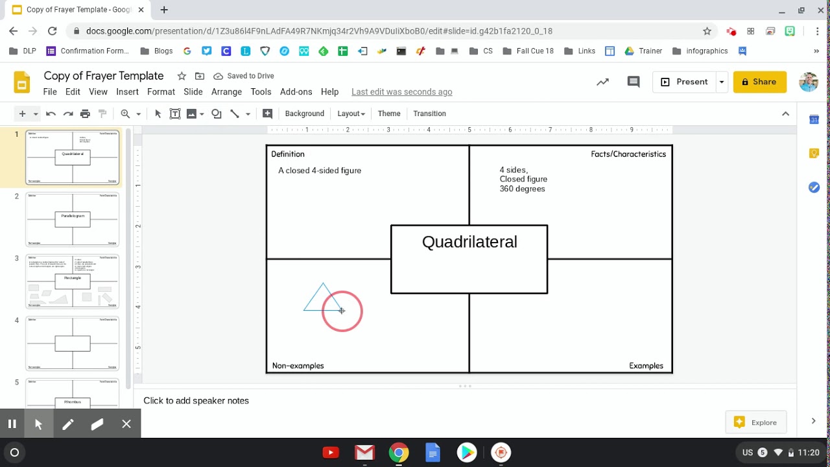The height and width of the screenshot is (467, 830).
Task: Click the Transition button
Action: pos(429,114)
